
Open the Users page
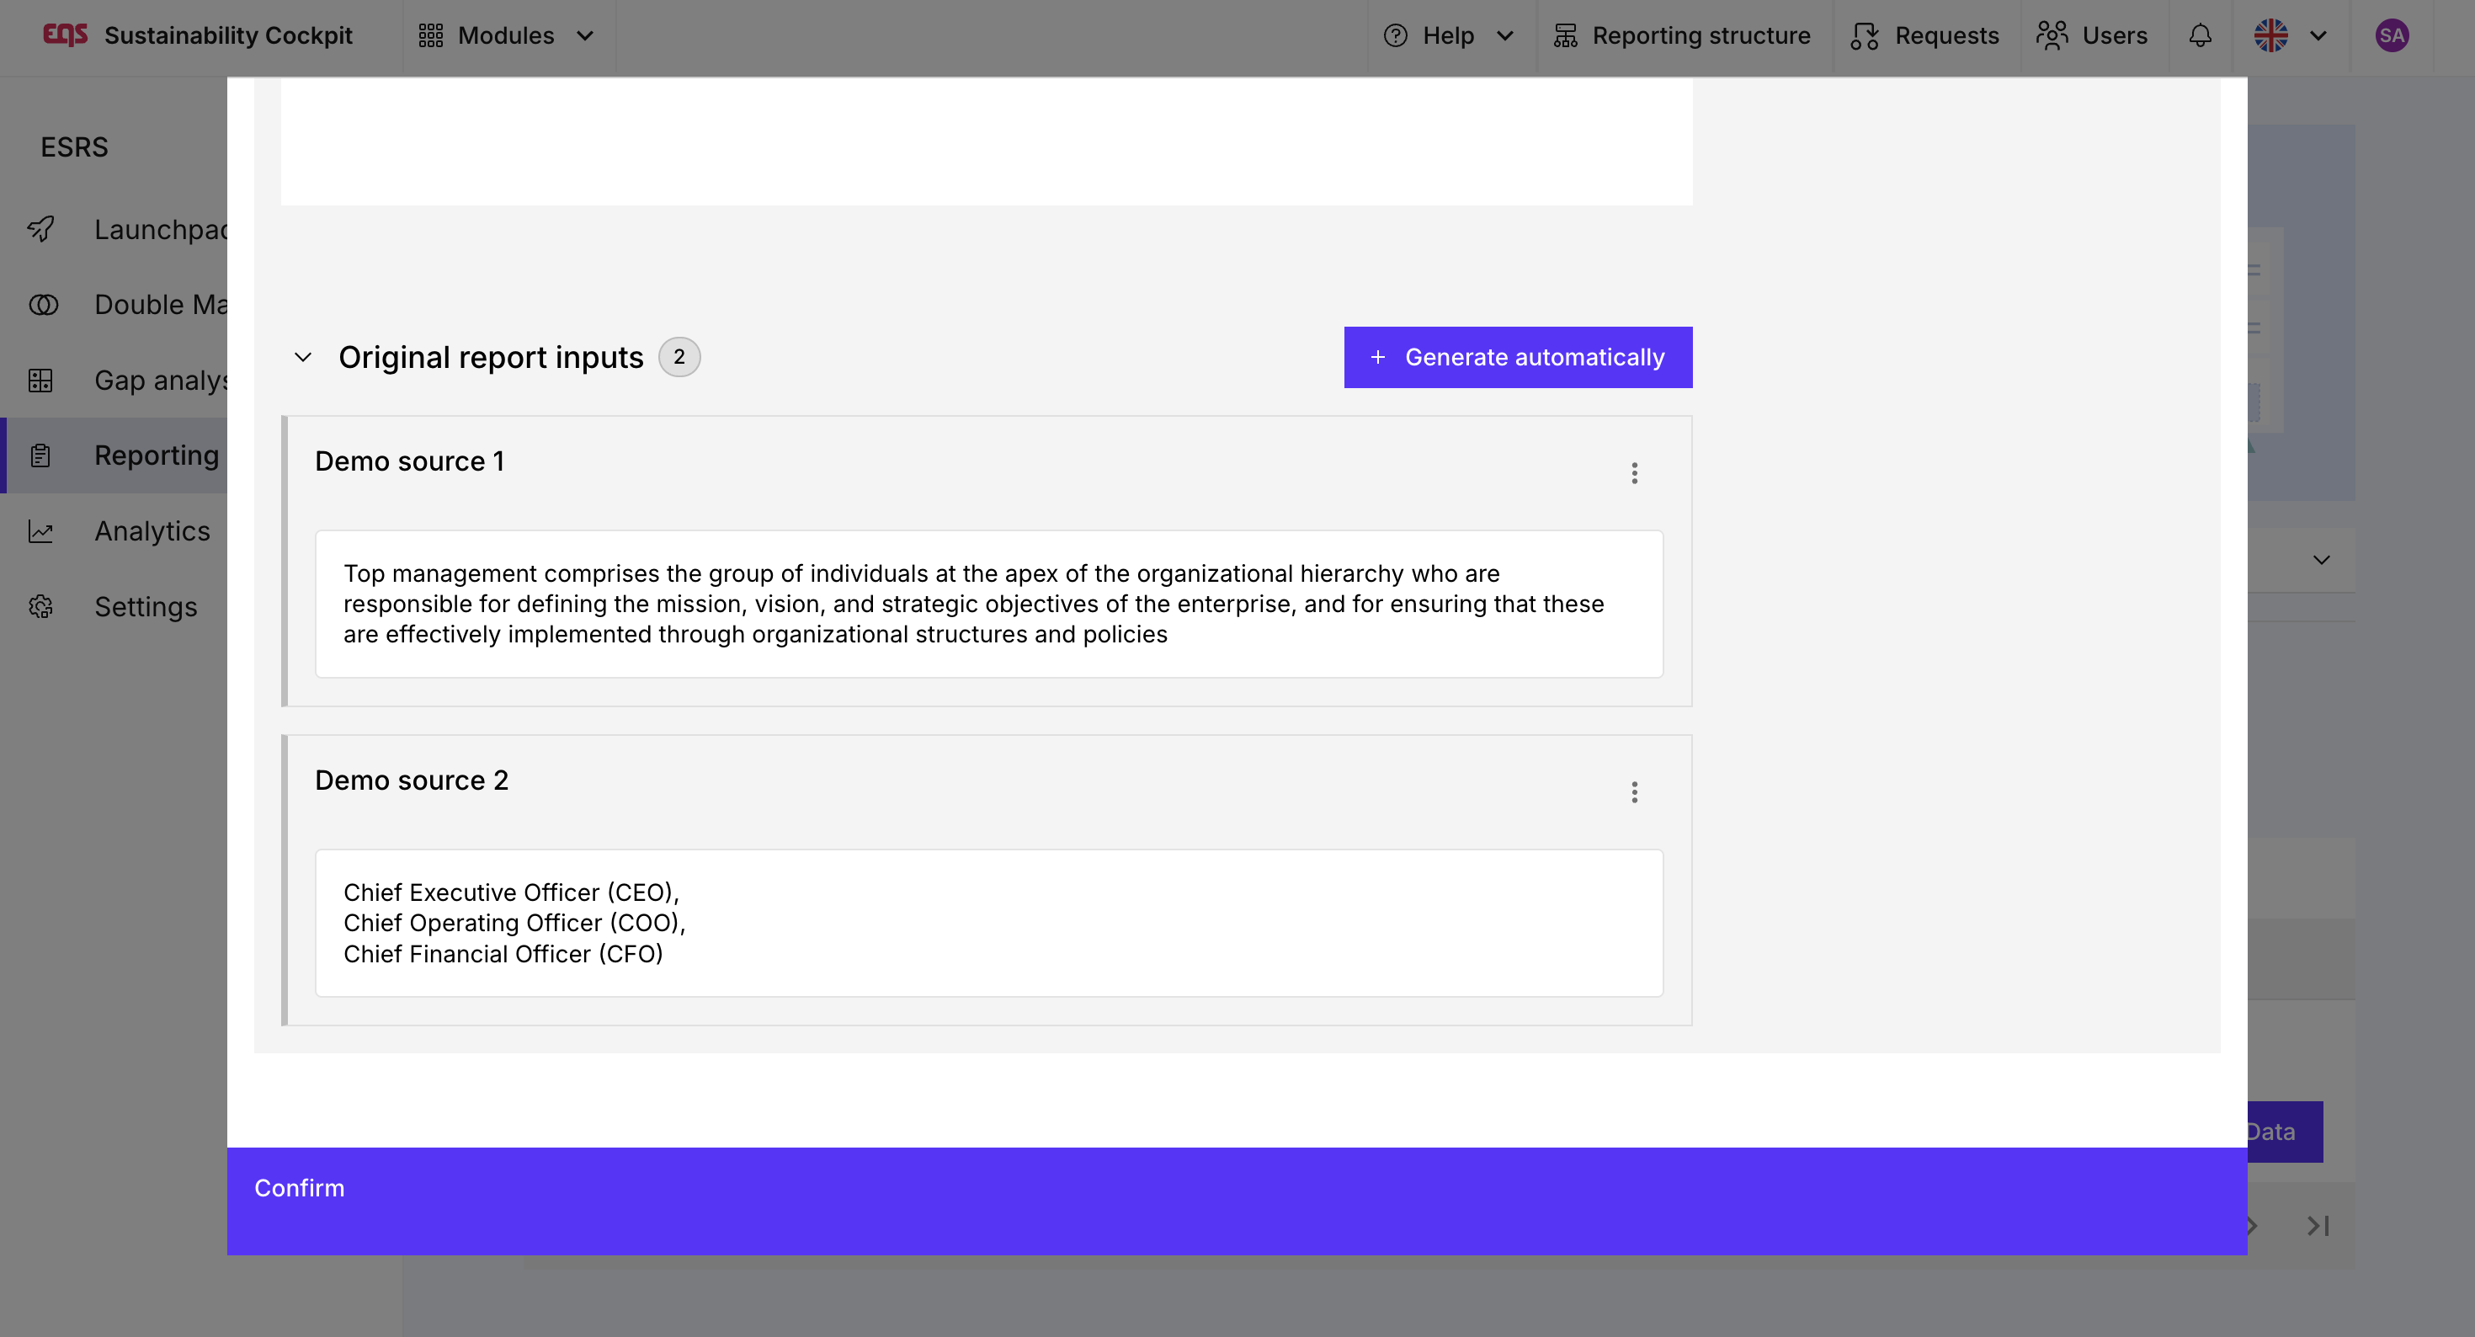click(x=2092, y=35)
